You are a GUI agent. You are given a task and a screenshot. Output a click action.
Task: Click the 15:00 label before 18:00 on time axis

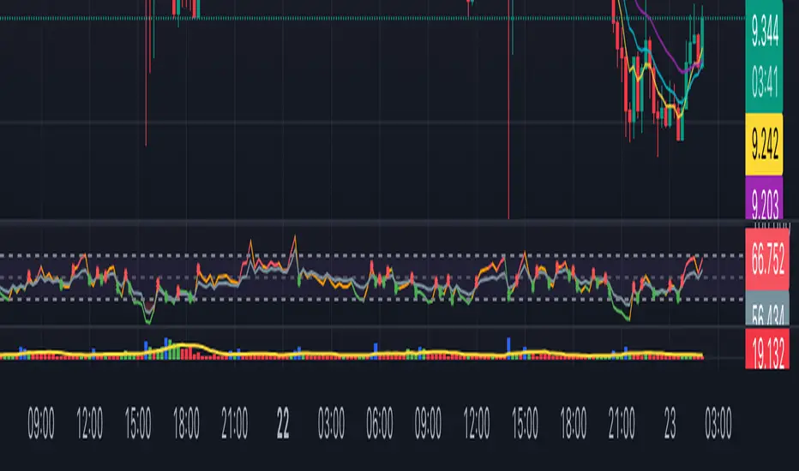pos(137,423)
